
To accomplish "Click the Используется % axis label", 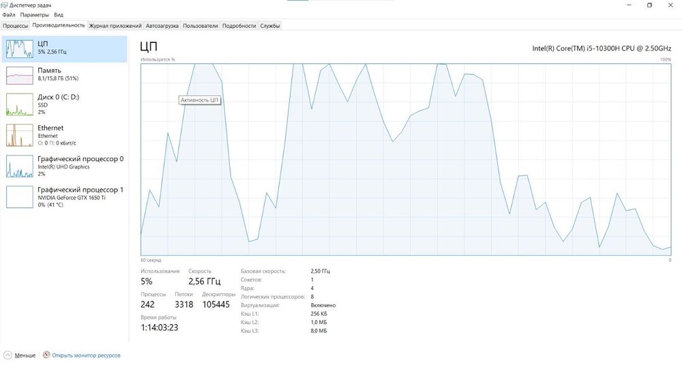I will point(158,59).
